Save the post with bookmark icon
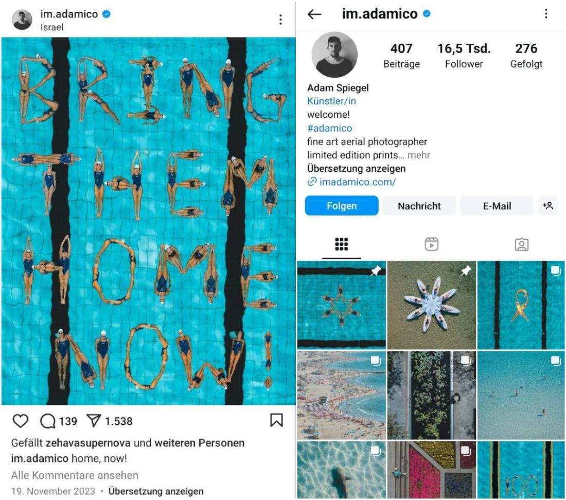The width and height of the screenshot is (566, 500). coord(276,420)
